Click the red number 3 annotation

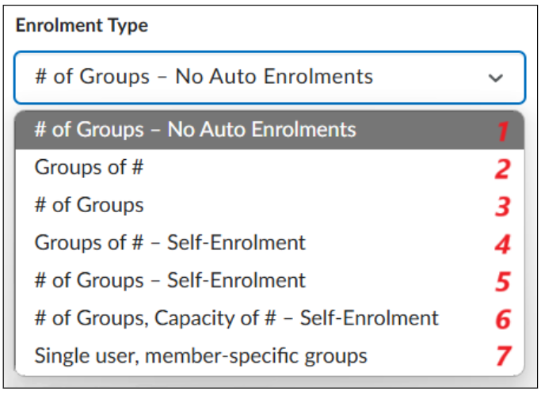(x=503, y=207)
